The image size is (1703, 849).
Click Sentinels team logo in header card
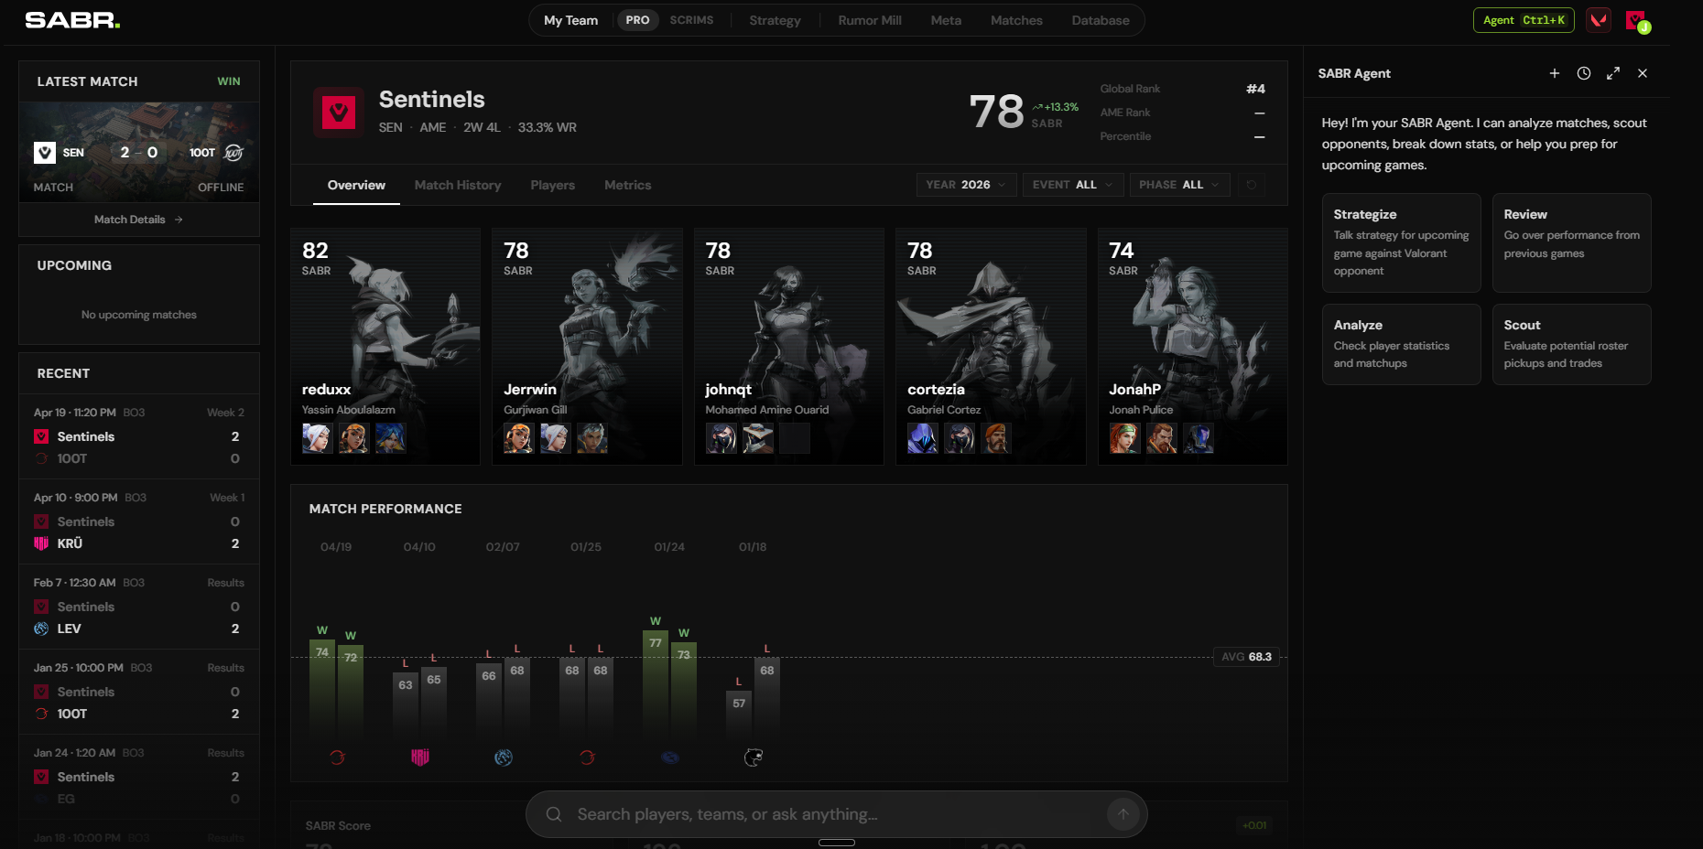339,113
